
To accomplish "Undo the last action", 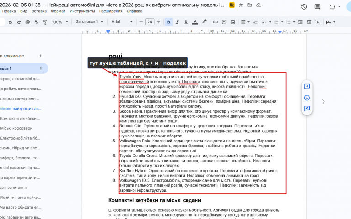I will [x=10, y=22].
